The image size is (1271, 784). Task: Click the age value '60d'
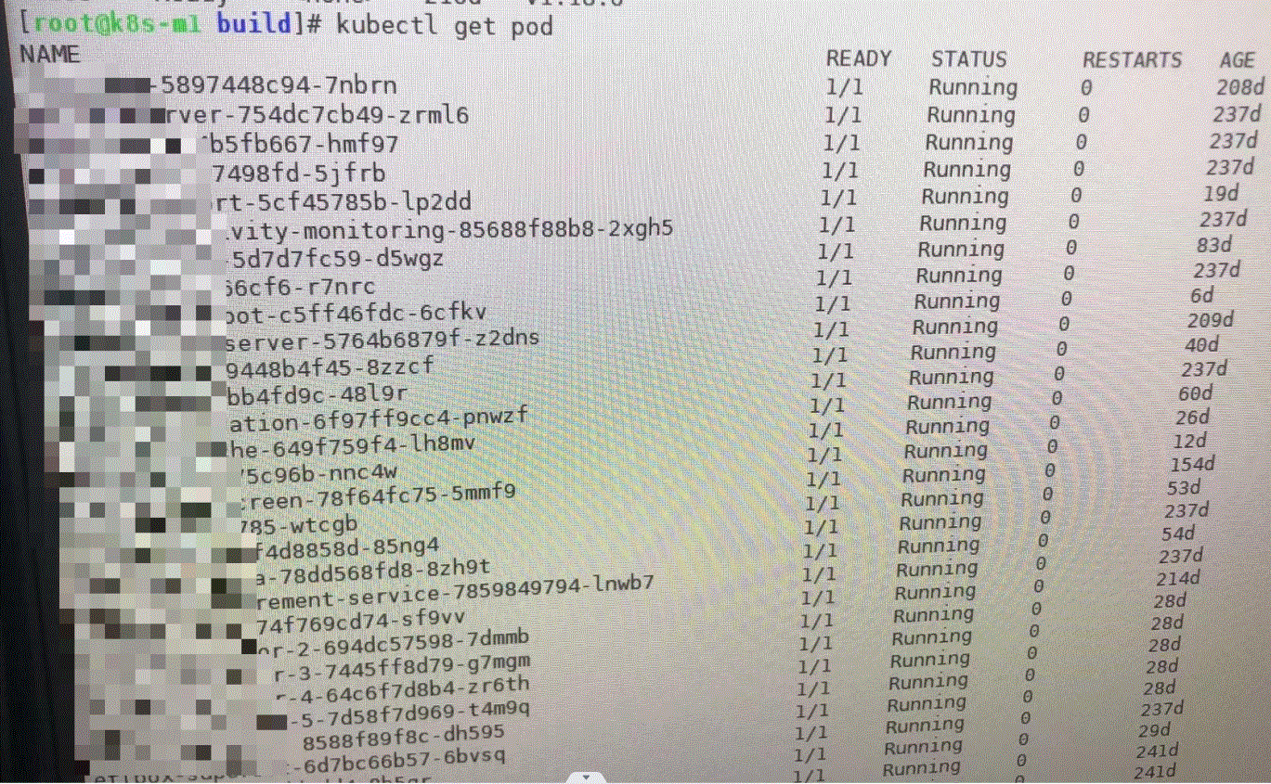click(x=1196, y=393)
